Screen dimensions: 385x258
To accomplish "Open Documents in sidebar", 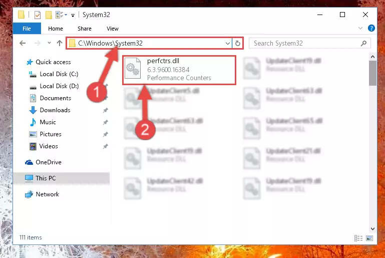I will tap(55, 98).
